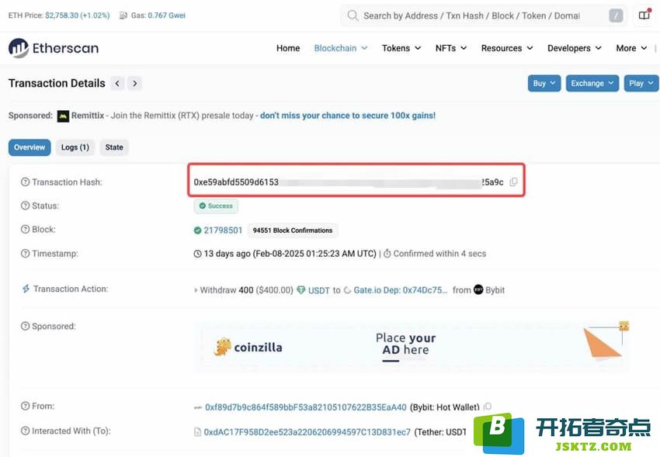660x457 pixels.
Task: Open the Buy dropdown
Action: click(544, 83)
